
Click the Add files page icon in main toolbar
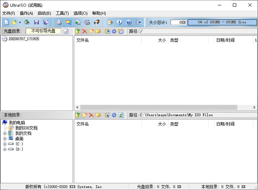(x=110, y=22)
